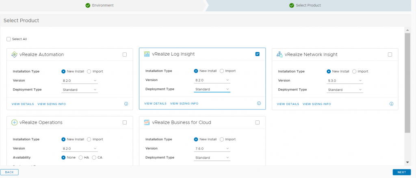Viewport: 416px width, 178px height.
Task: Click the scrollbar down arrow
Action: [407, 162]
